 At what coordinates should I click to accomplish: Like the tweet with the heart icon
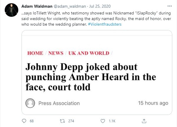[x=103, y=121]
